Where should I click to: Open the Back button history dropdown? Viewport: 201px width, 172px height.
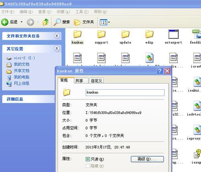tap(21, 22)
